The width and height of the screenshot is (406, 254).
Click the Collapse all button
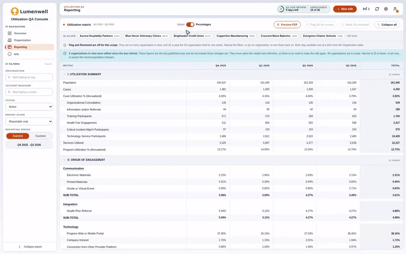point(387,25)
